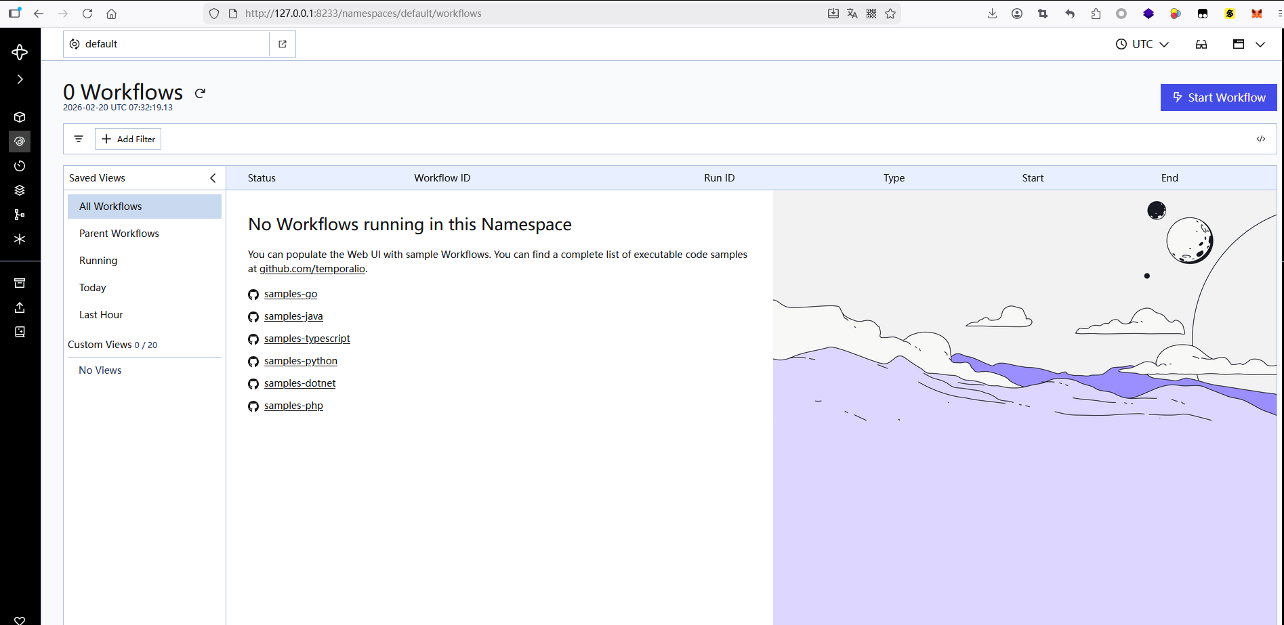
Task: Open Schedules via the clock sidebar icon
Action: (20, 166)
